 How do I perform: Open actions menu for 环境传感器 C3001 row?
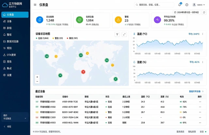(x=200, y=117)
